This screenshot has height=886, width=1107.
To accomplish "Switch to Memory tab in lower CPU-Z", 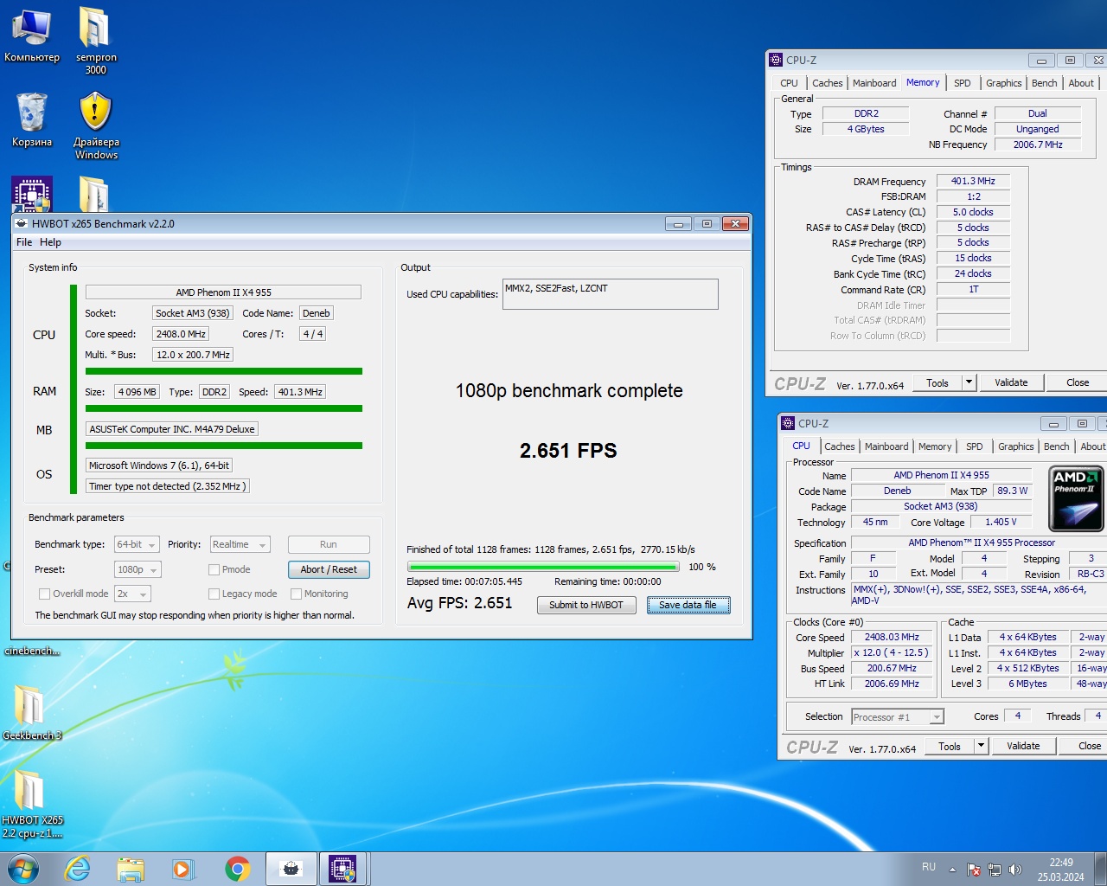I will [x=934, y=446].
